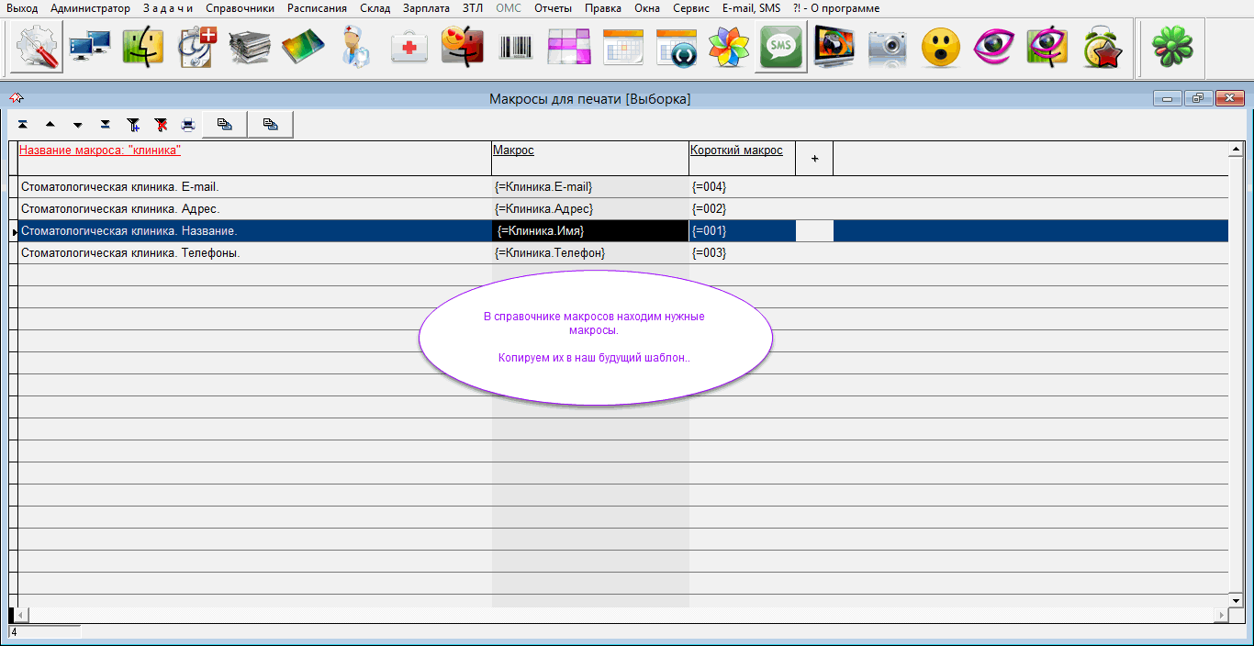Jump to the first record arrow
Image resolution: width=1254 pixels, height=646 pixels.
(x=22, y=124)
